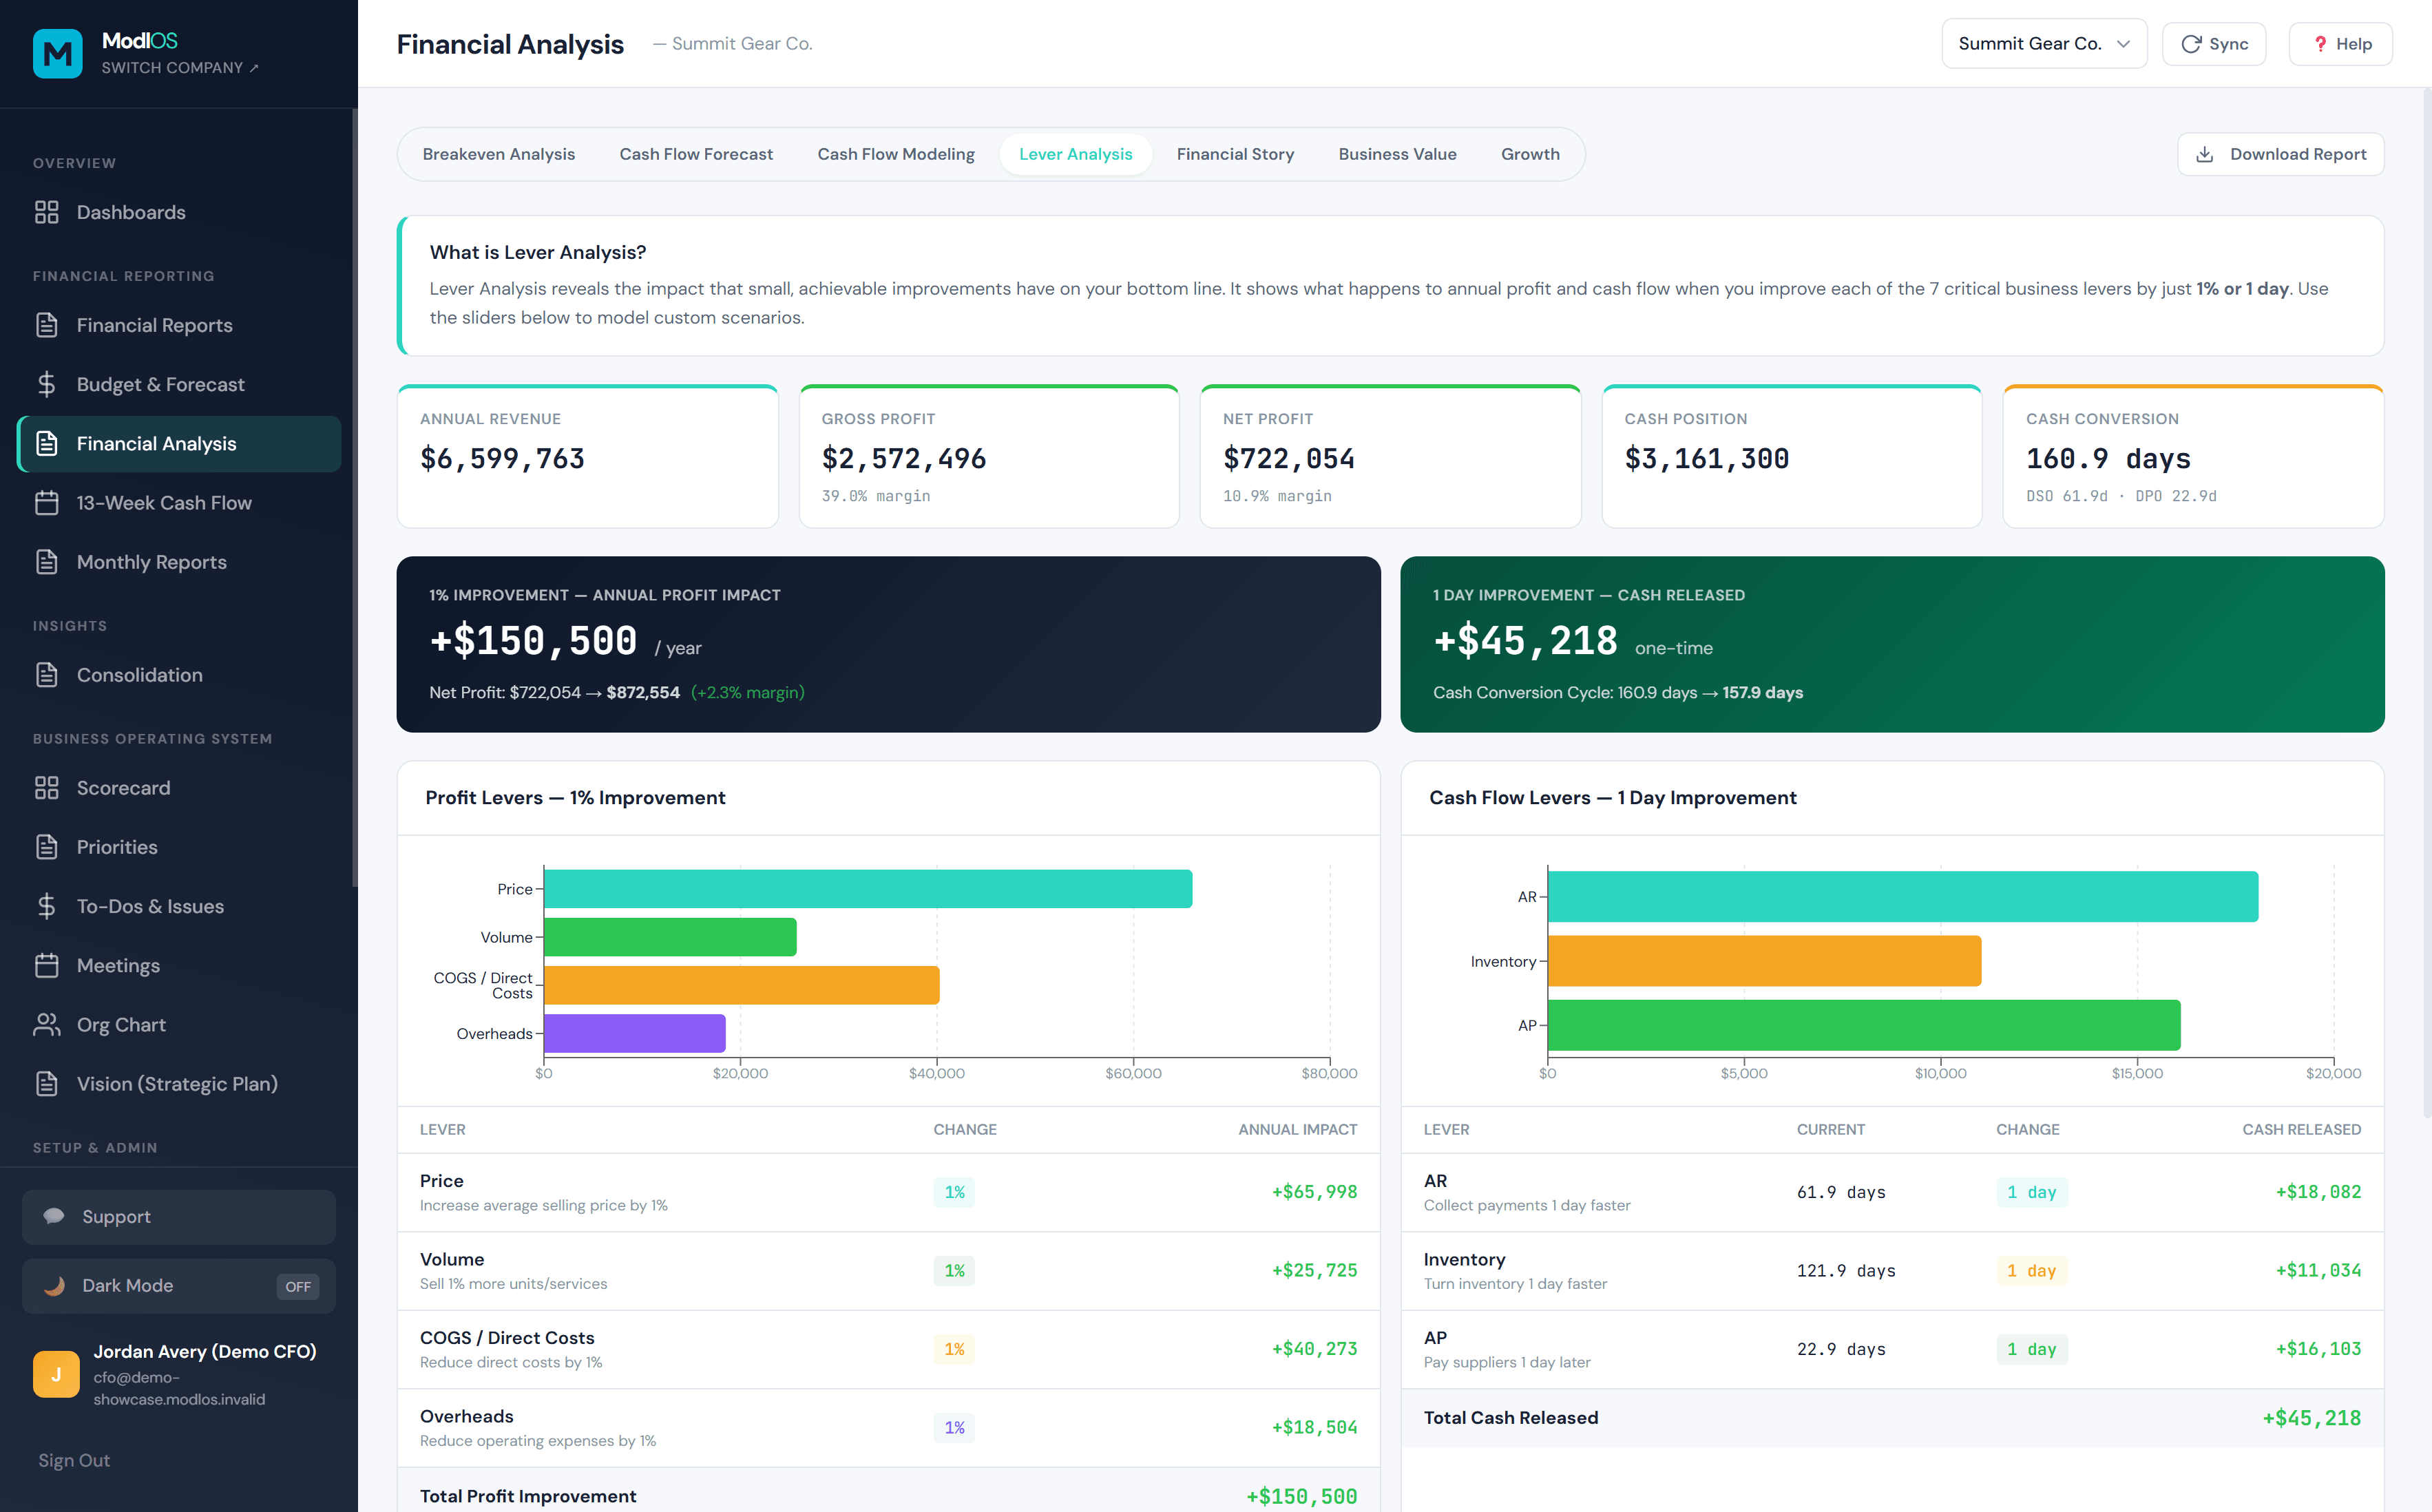Click the Sync refresh arrow icon
This screenshot has height=1512, width=2432.
click(2190, 44)
